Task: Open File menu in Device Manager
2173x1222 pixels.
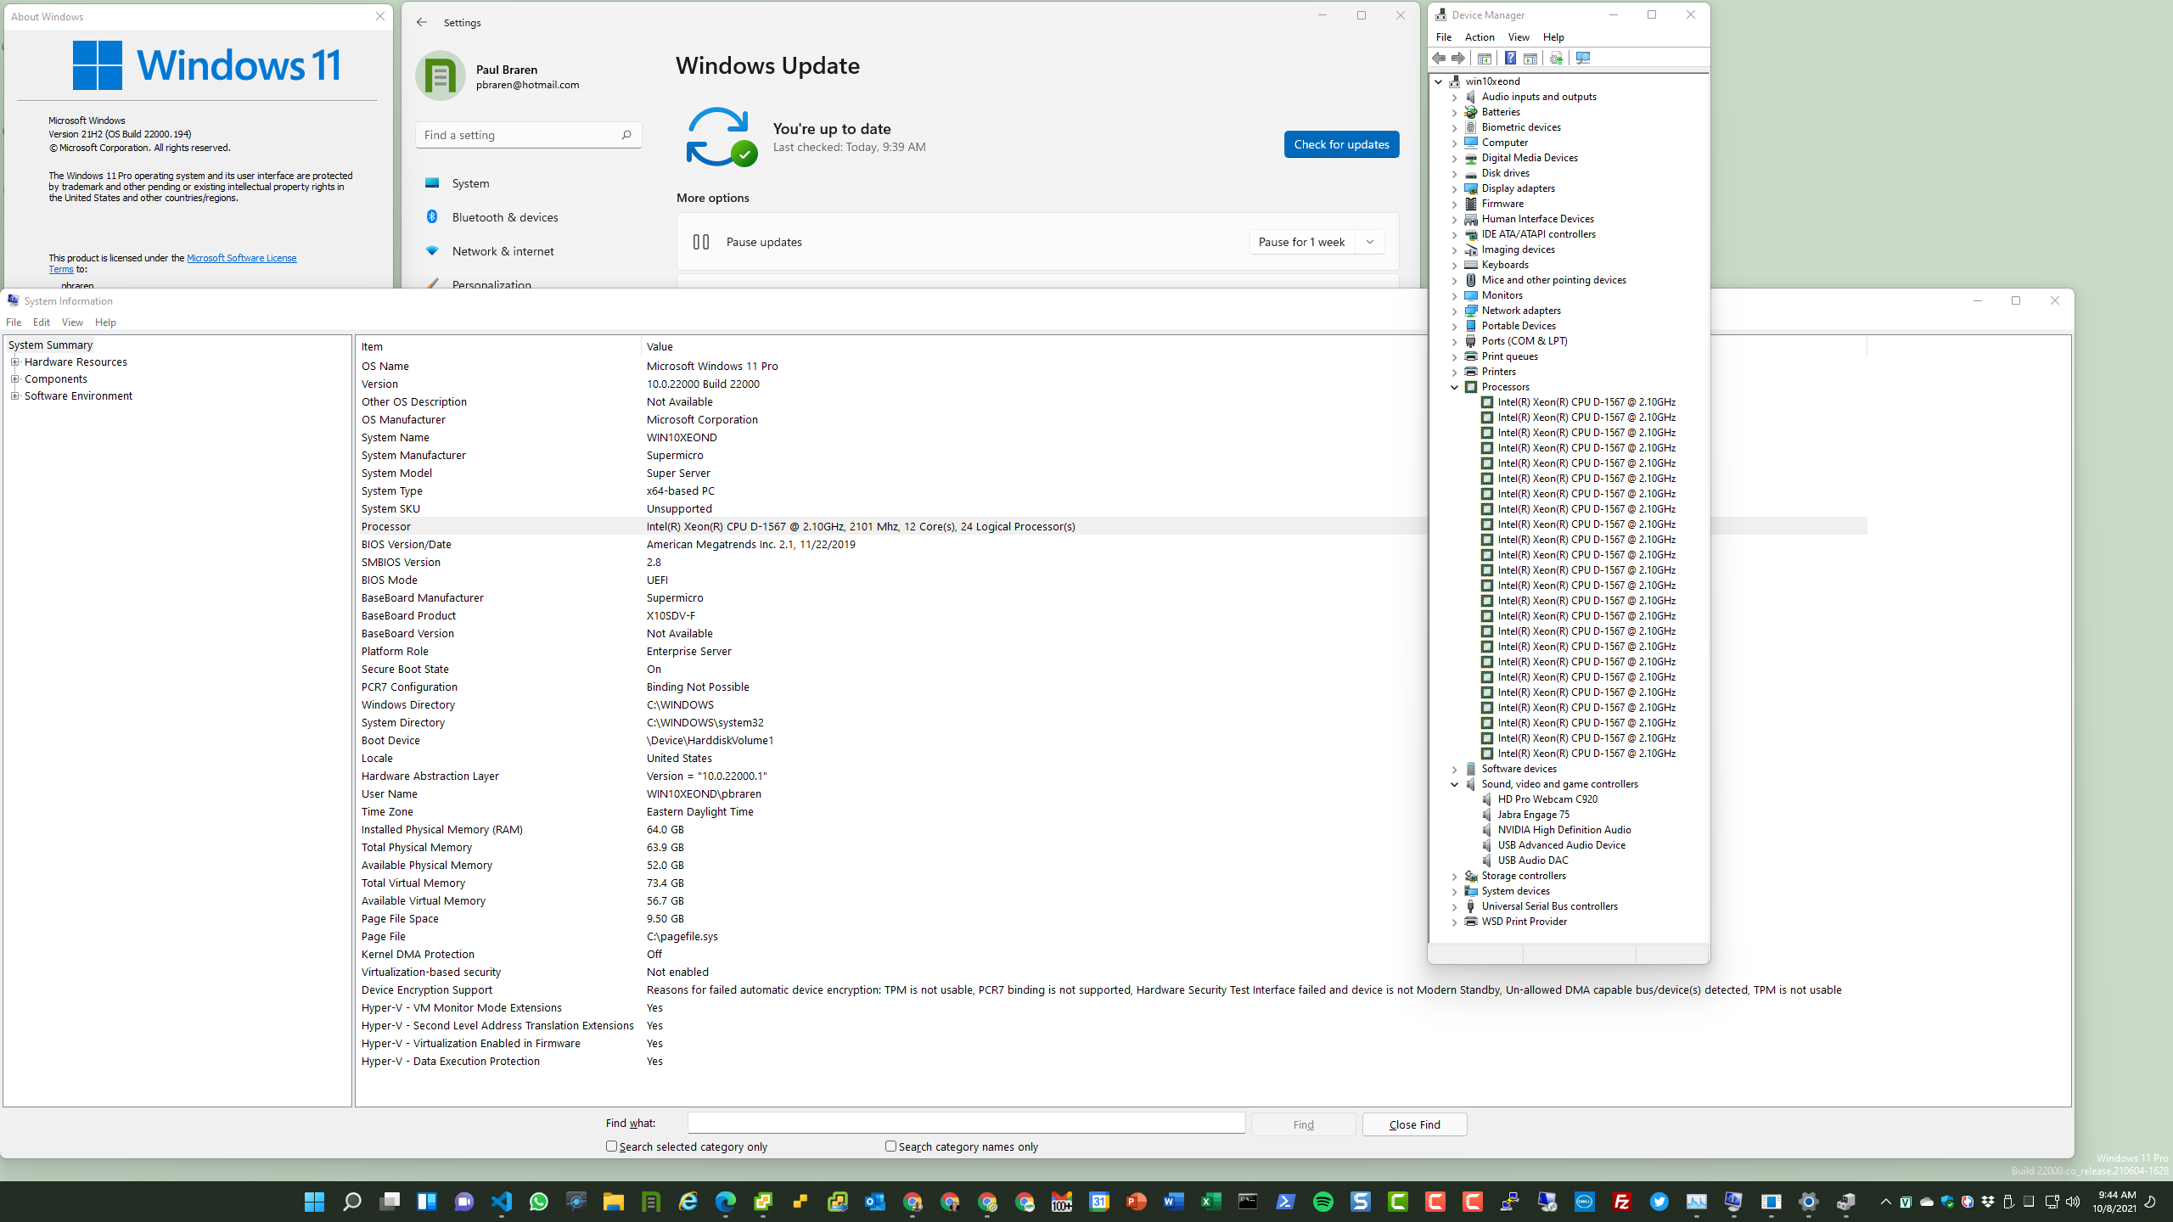Action: [x=1444, y=37]
